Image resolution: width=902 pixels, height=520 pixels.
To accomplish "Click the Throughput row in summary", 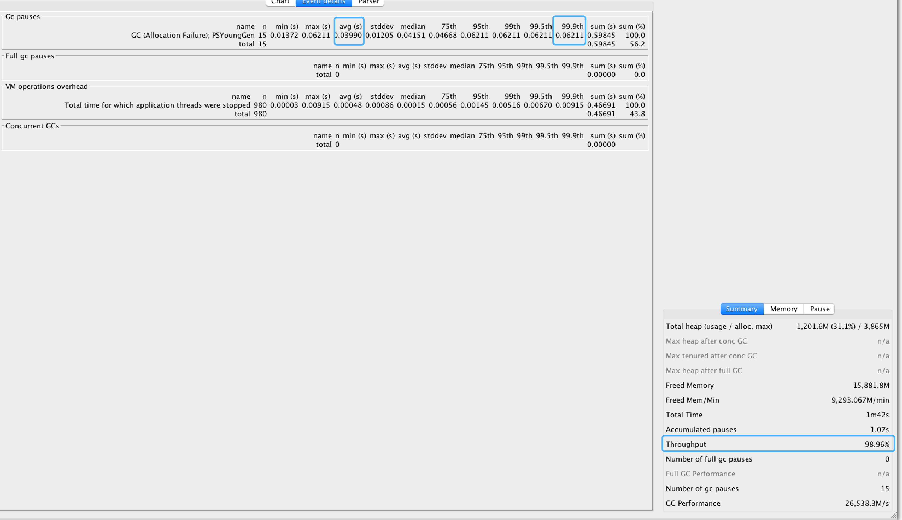I will tap(777, 444).
